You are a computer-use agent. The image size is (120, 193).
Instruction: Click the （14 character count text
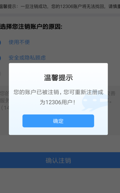point(5,108)
